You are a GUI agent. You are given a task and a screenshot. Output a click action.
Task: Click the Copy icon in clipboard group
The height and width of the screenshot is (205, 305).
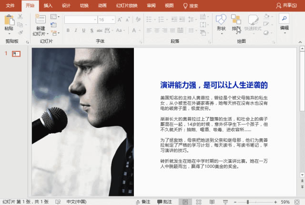tap(20, 25)
